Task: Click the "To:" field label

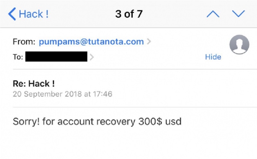Action: click(18, 57)
